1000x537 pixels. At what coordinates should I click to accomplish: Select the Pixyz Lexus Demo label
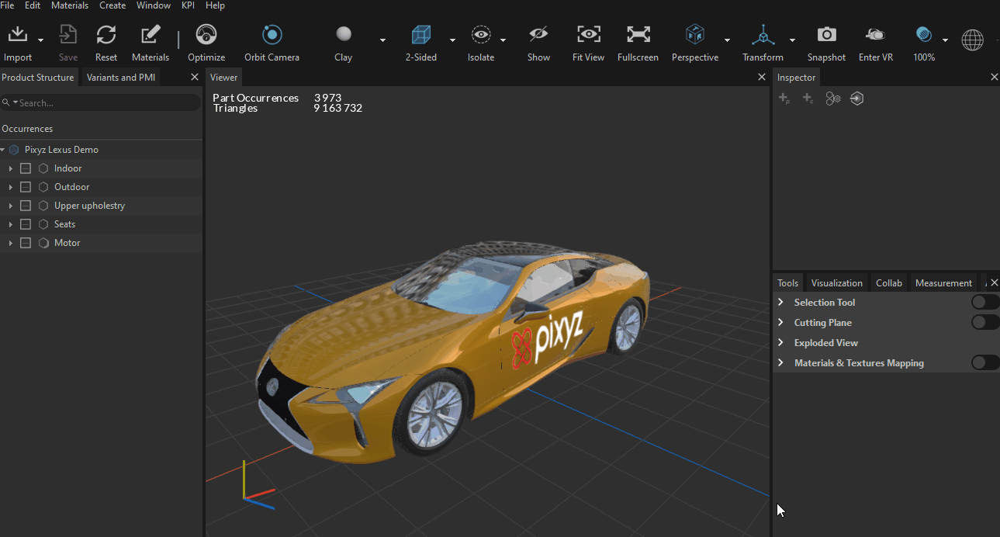click(61, 150)
